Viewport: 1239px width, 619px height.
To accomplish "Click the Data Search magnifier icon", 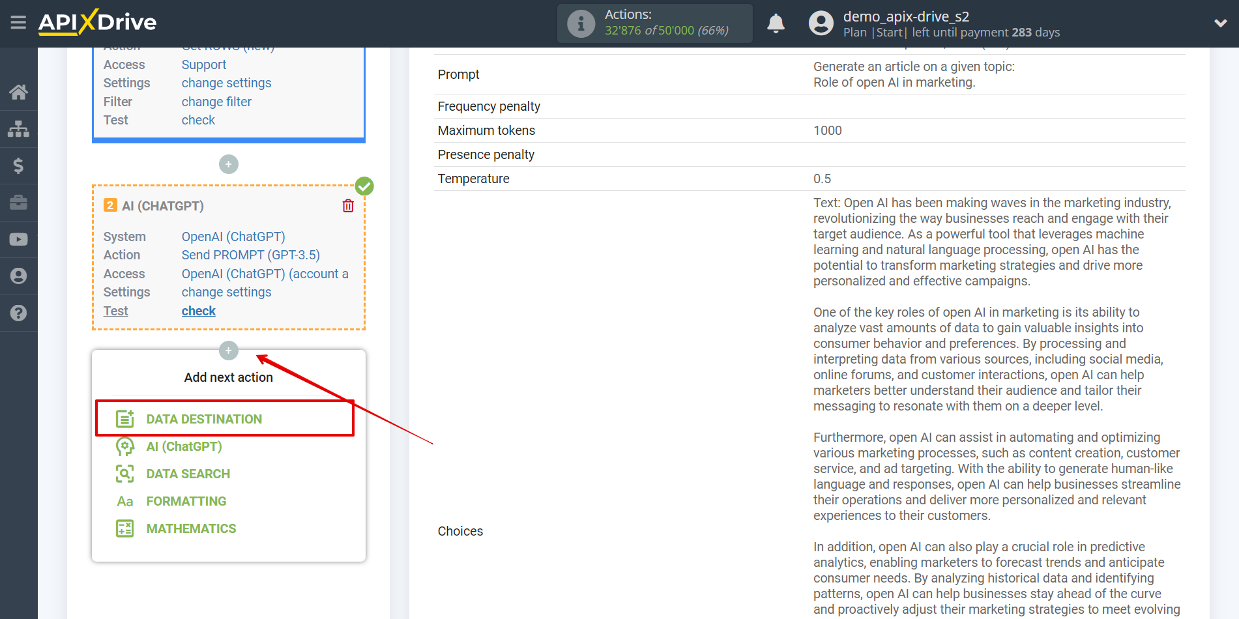I will (x=125, y=474).
